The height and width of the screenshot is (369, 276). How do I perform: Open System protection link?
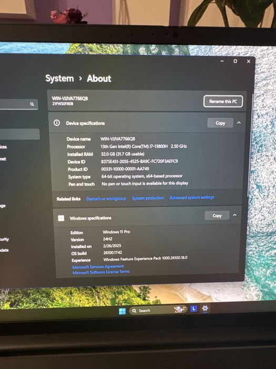pos(148,198)
